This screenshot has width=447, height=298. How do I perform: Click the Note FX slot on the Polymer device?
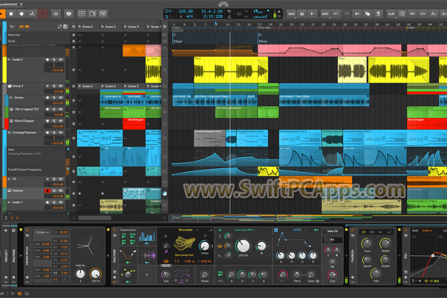(332, 232)
